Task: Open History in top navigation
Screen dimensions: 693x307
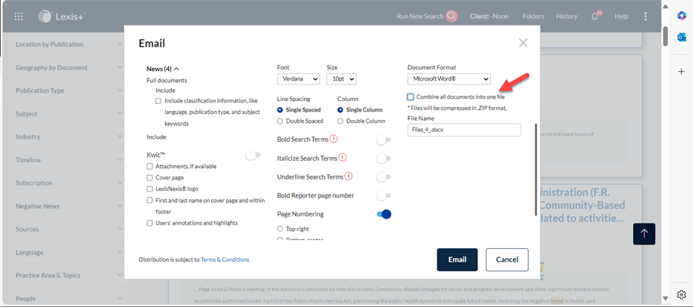Action: click(567, 17)
